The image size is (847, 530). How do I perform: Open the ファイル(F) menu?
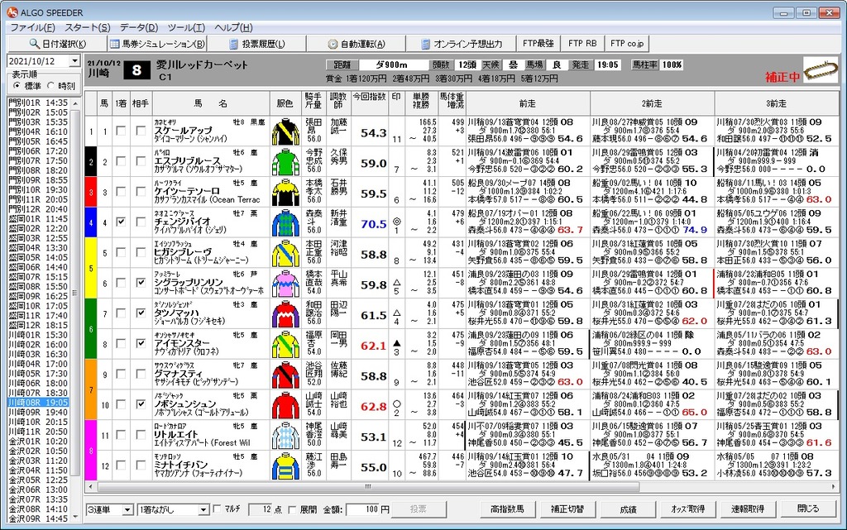[x=32, y=27]
